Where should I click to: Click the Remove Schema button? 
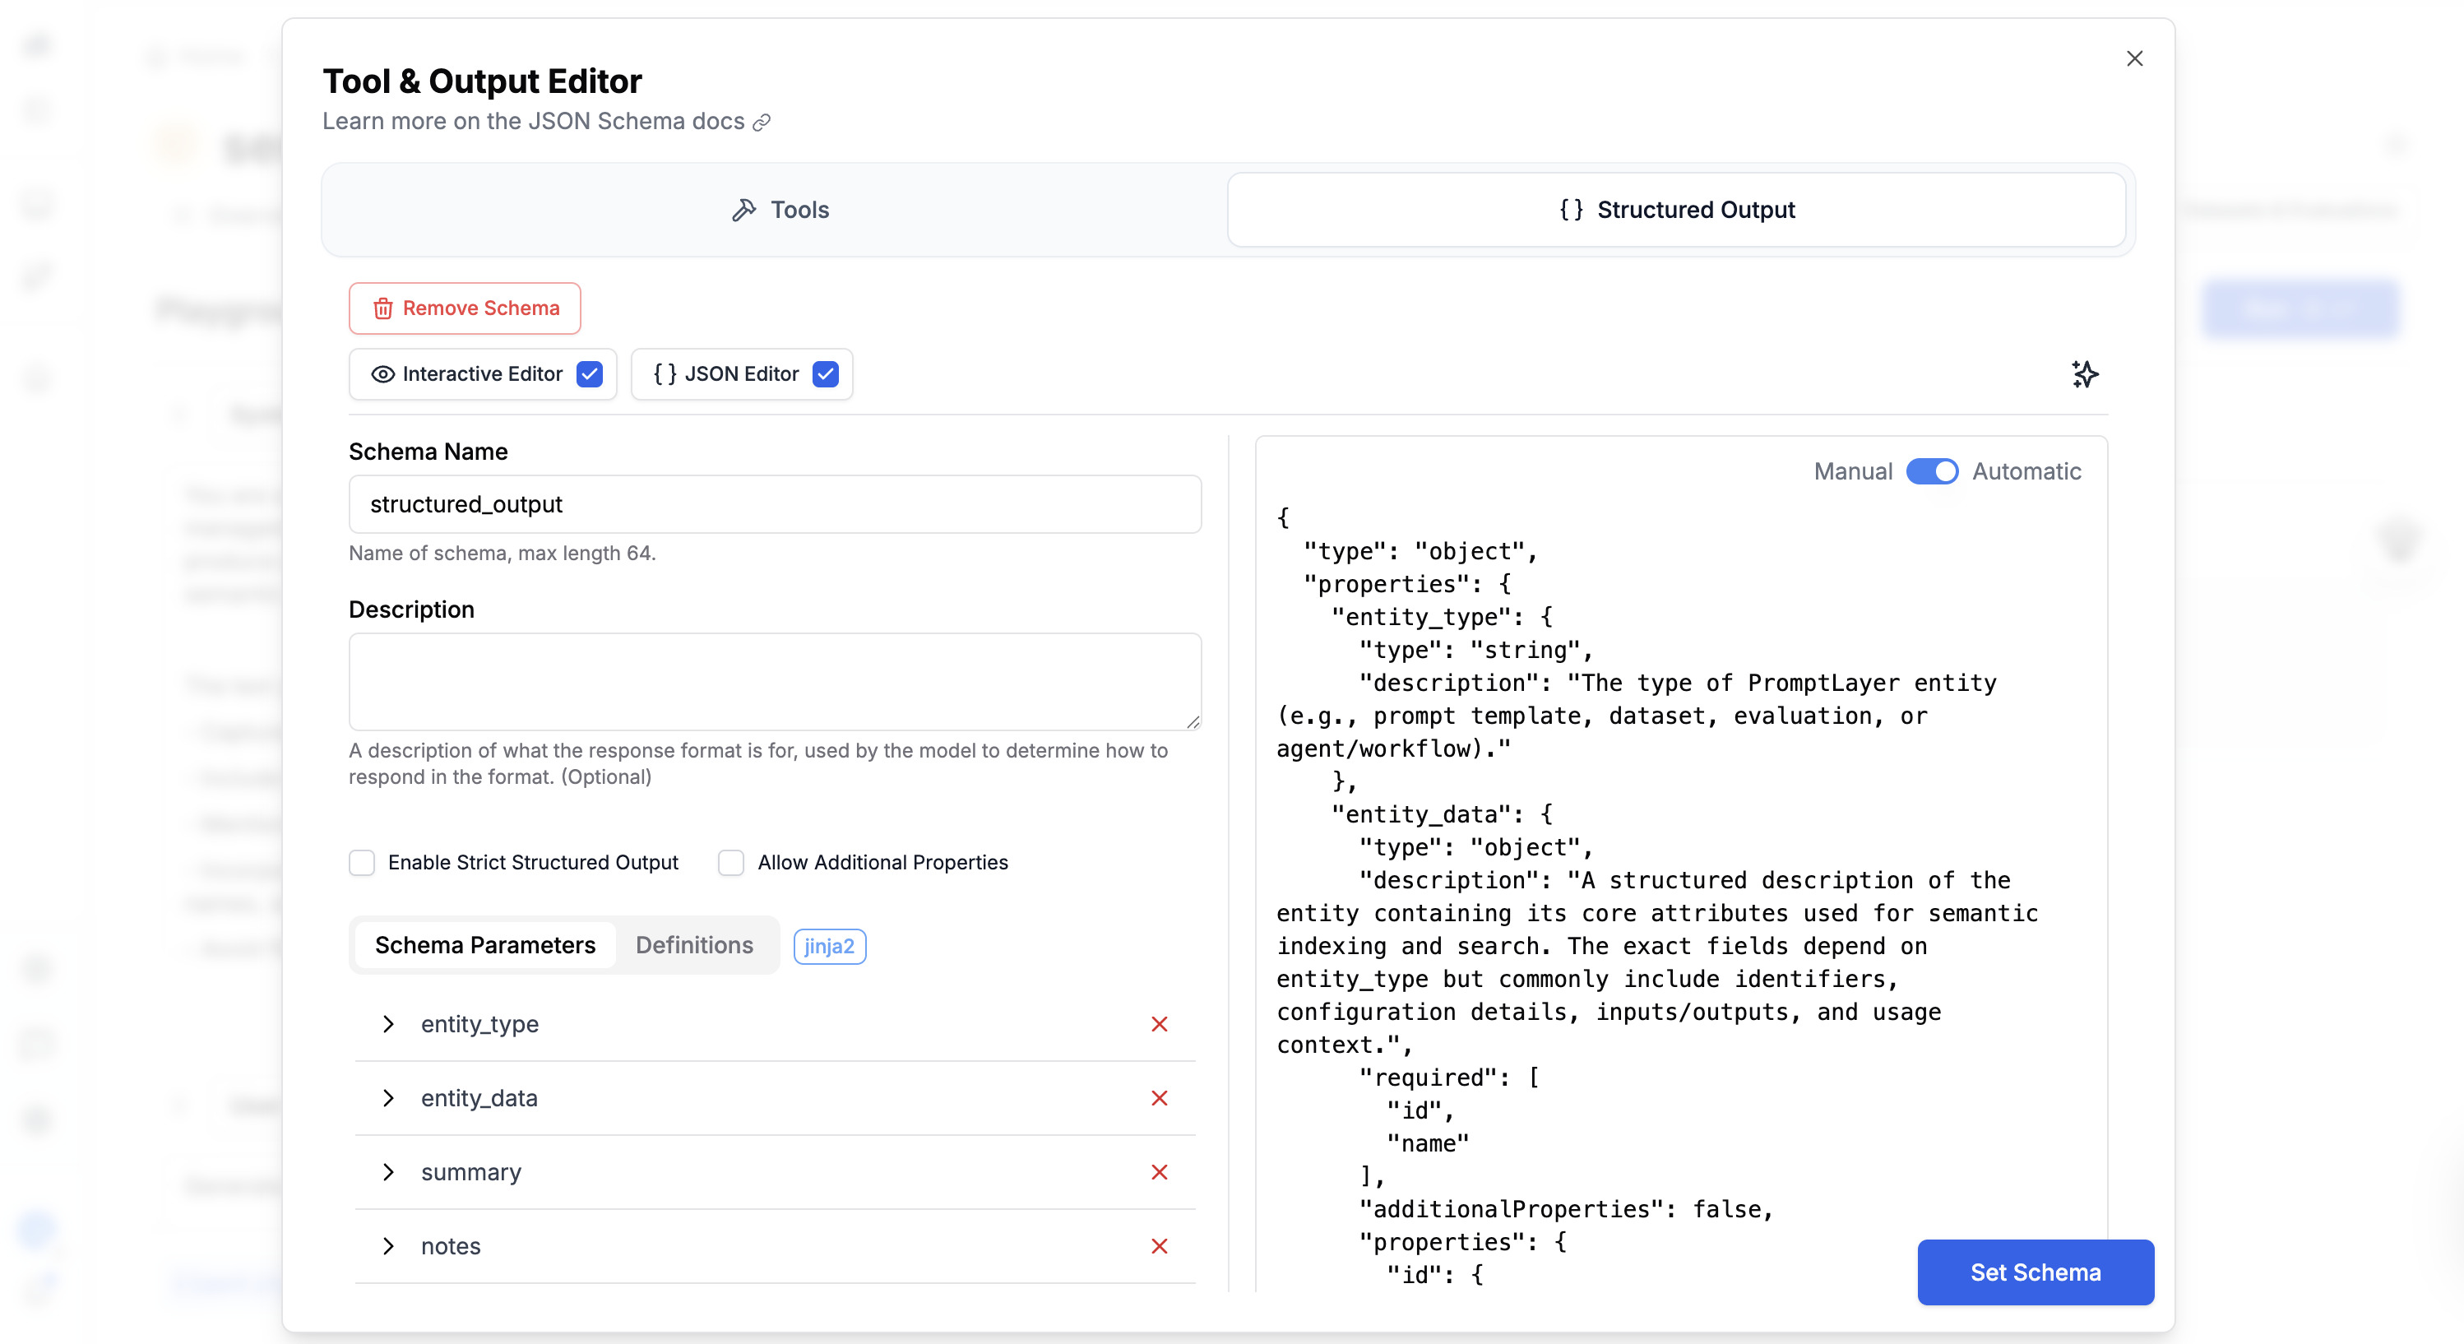pos(465,308)
